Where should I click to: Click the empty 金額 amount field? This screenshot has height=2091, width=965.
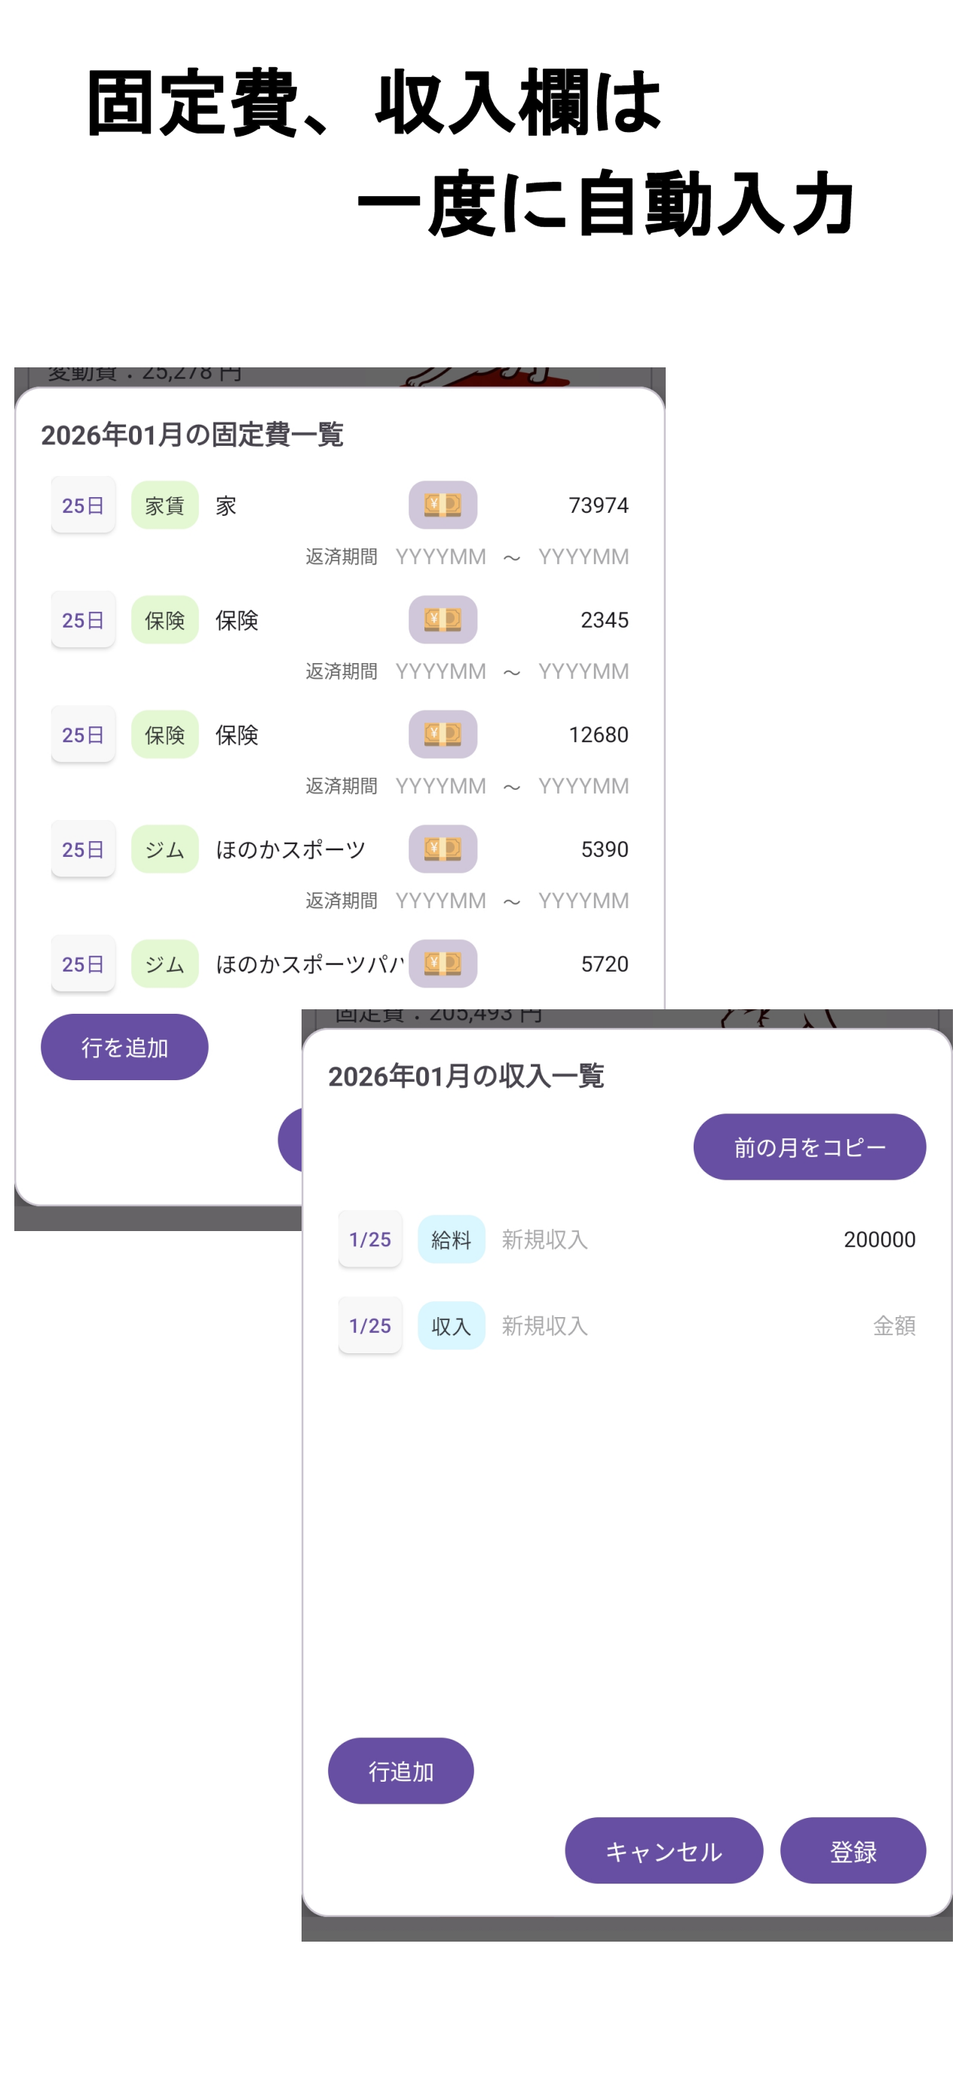[x=893, y=1325]
